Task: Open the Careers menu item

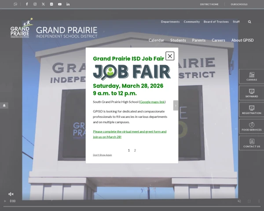Action: [x=218, y=40]
